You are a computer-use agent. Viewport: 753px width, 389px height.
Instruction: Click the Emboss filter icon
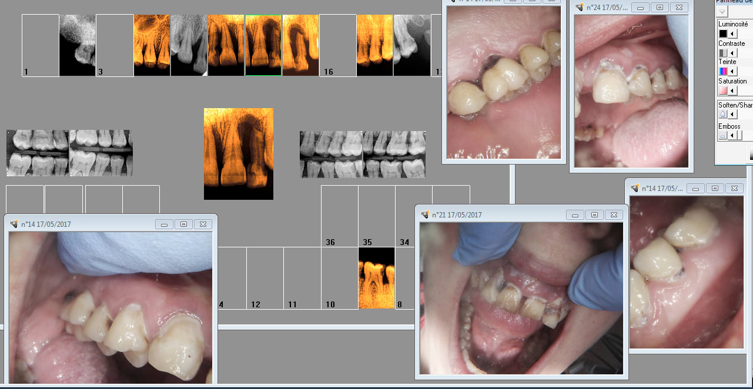coord(723,136)
